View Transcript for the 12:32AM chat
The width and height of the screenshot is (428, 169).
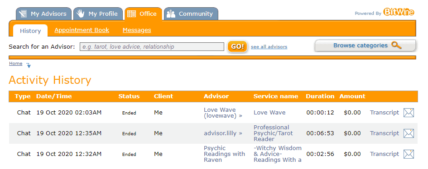[x=385, y=154]
